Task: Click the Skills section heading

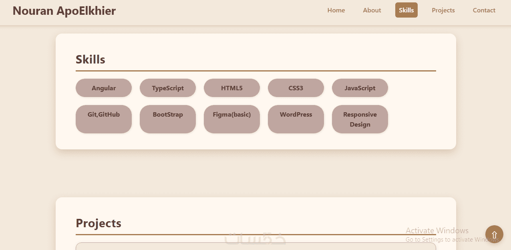Action: pos(91,60)
